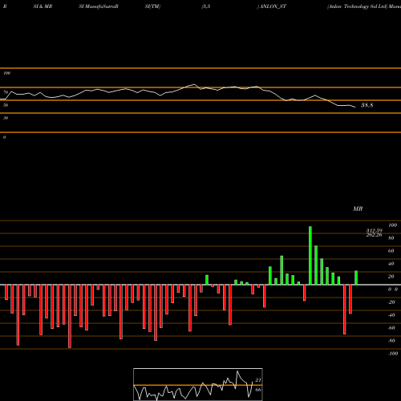Click the value 66 in mini chart
The image size is (401, 401).
(x=258, y=390)
